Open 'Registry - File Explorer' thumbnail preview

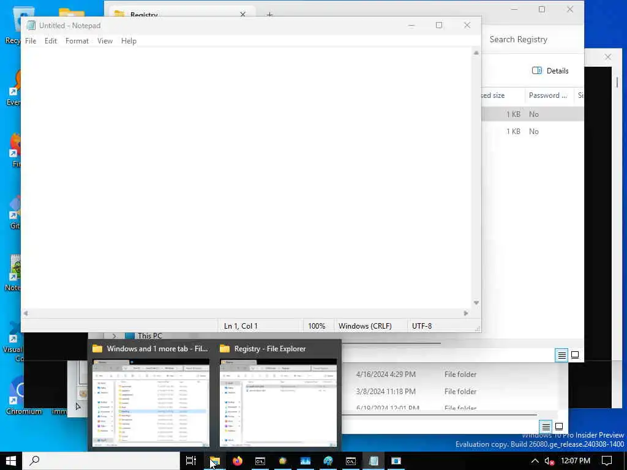(279, 402)
